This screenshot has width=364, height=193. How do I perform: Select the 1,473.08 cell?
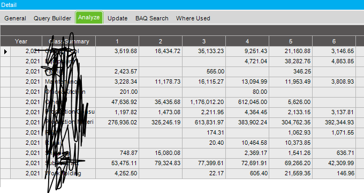pyautogui.click(x=161, y=112)
